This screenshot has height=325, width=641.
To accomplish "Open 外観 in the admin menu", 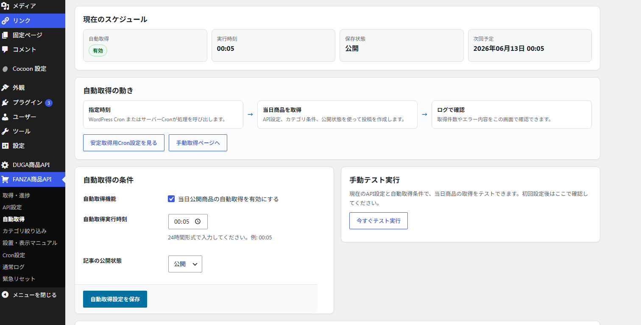I will click(x=33, y=88).
